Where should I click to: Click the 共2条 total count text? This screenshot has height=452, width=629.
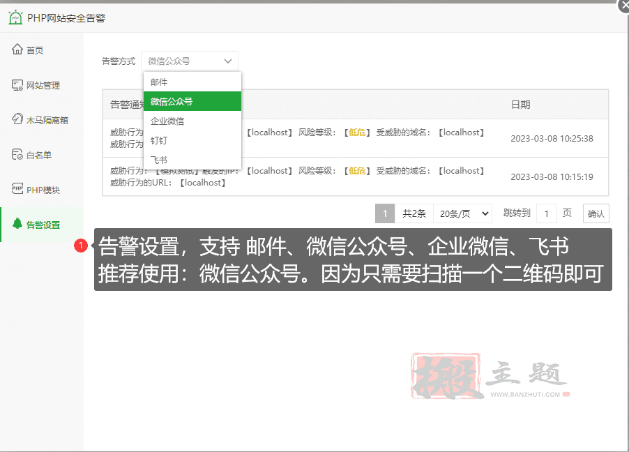pos(414,213)
